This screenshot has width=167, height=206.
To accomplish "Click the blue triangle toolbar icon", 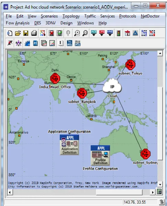I will click(x=135, y=33).
